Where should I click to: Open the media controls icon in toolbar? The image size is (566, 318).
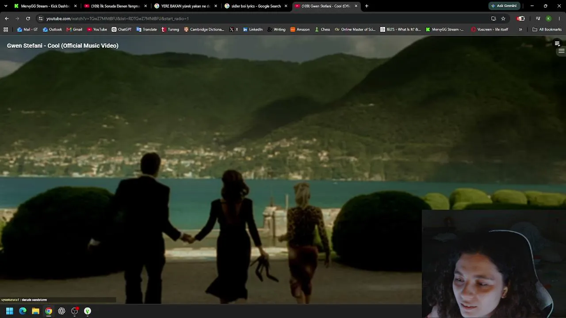point(538,19)
